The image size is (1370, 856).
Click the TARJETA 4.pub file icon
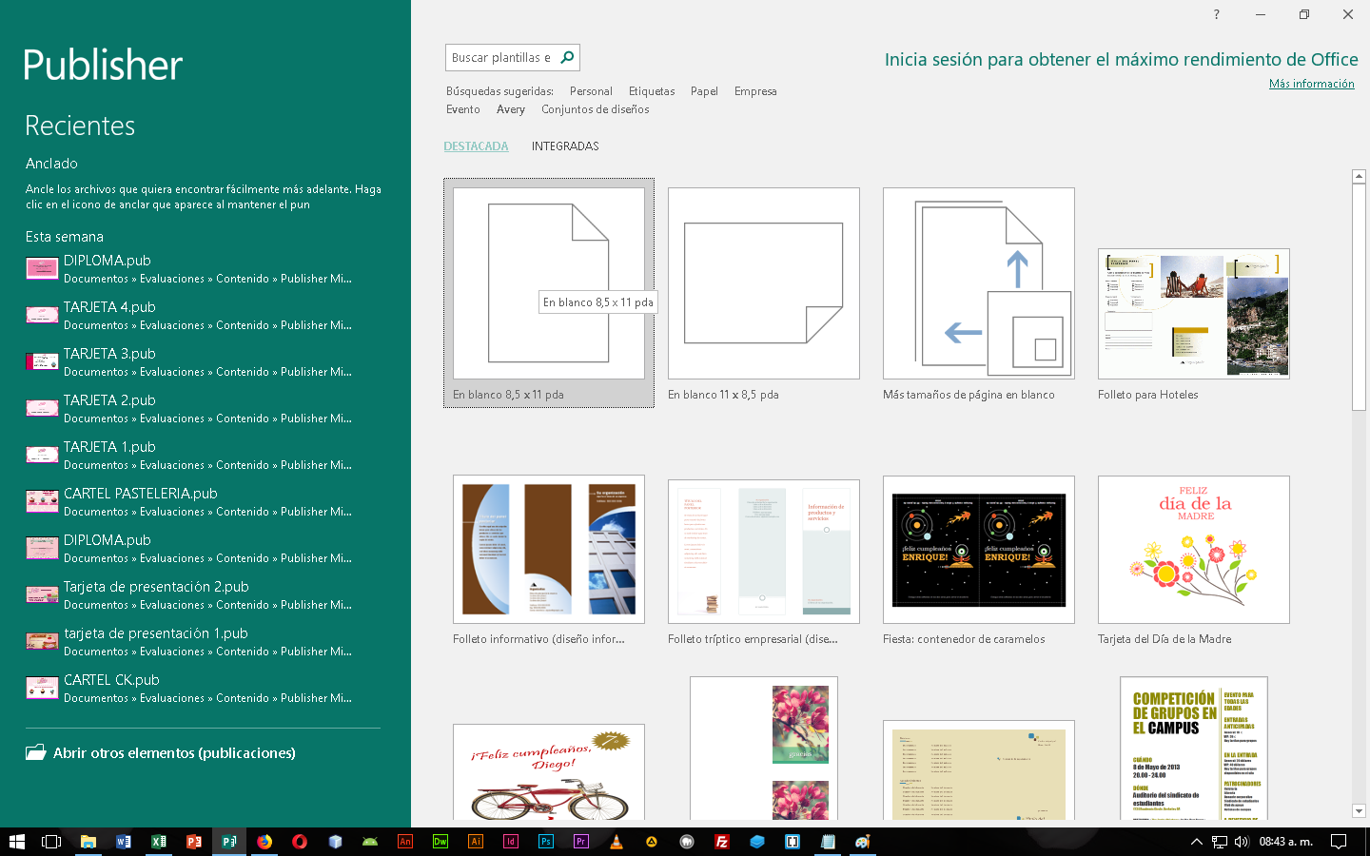pyautogui.click(x=42, y=315)
